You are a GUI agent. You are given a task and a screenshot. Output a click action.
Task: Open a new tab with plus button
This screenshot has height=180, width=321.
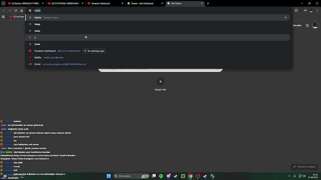coord(208,3)
